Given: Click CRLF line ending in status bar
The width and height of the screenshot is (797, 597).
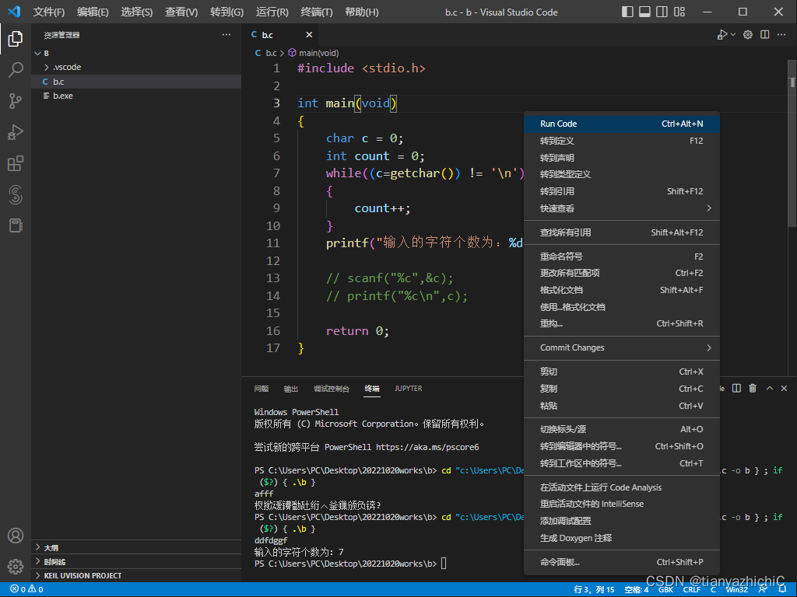Looking at the screenshot, I should click(691, 589).
